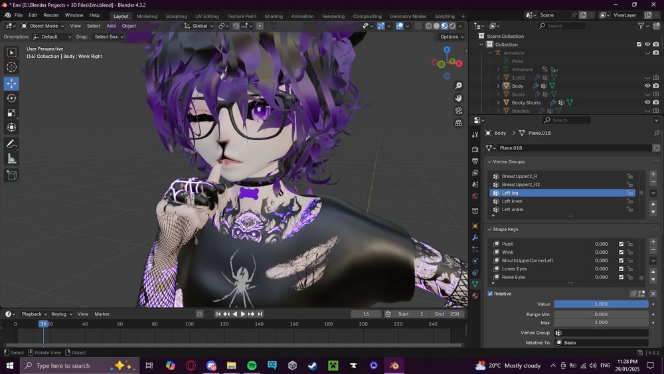Enable wireframe viewport shading
This screenshot has width=664, height=374.
428,26
